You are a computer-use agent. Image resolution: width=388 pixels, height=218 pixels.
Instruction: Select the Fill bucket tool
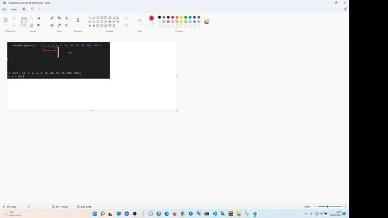tap(59, 18)
